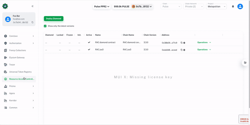Toggle Show only the latest versions checkbox
Image resolution: width=250 pixels, height=125 pixels.
(45, 26)
